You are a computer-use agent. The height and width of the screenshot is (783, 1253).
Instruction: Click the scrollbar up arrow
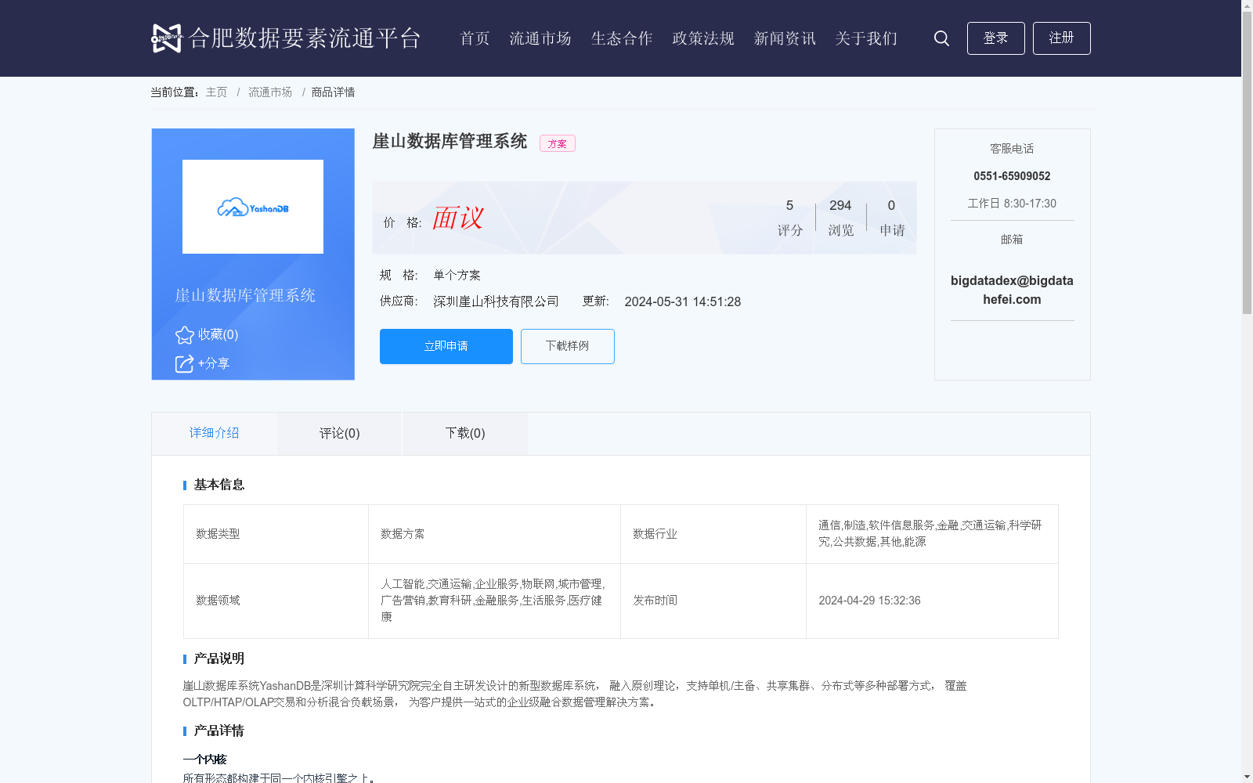pos(1248,5)
